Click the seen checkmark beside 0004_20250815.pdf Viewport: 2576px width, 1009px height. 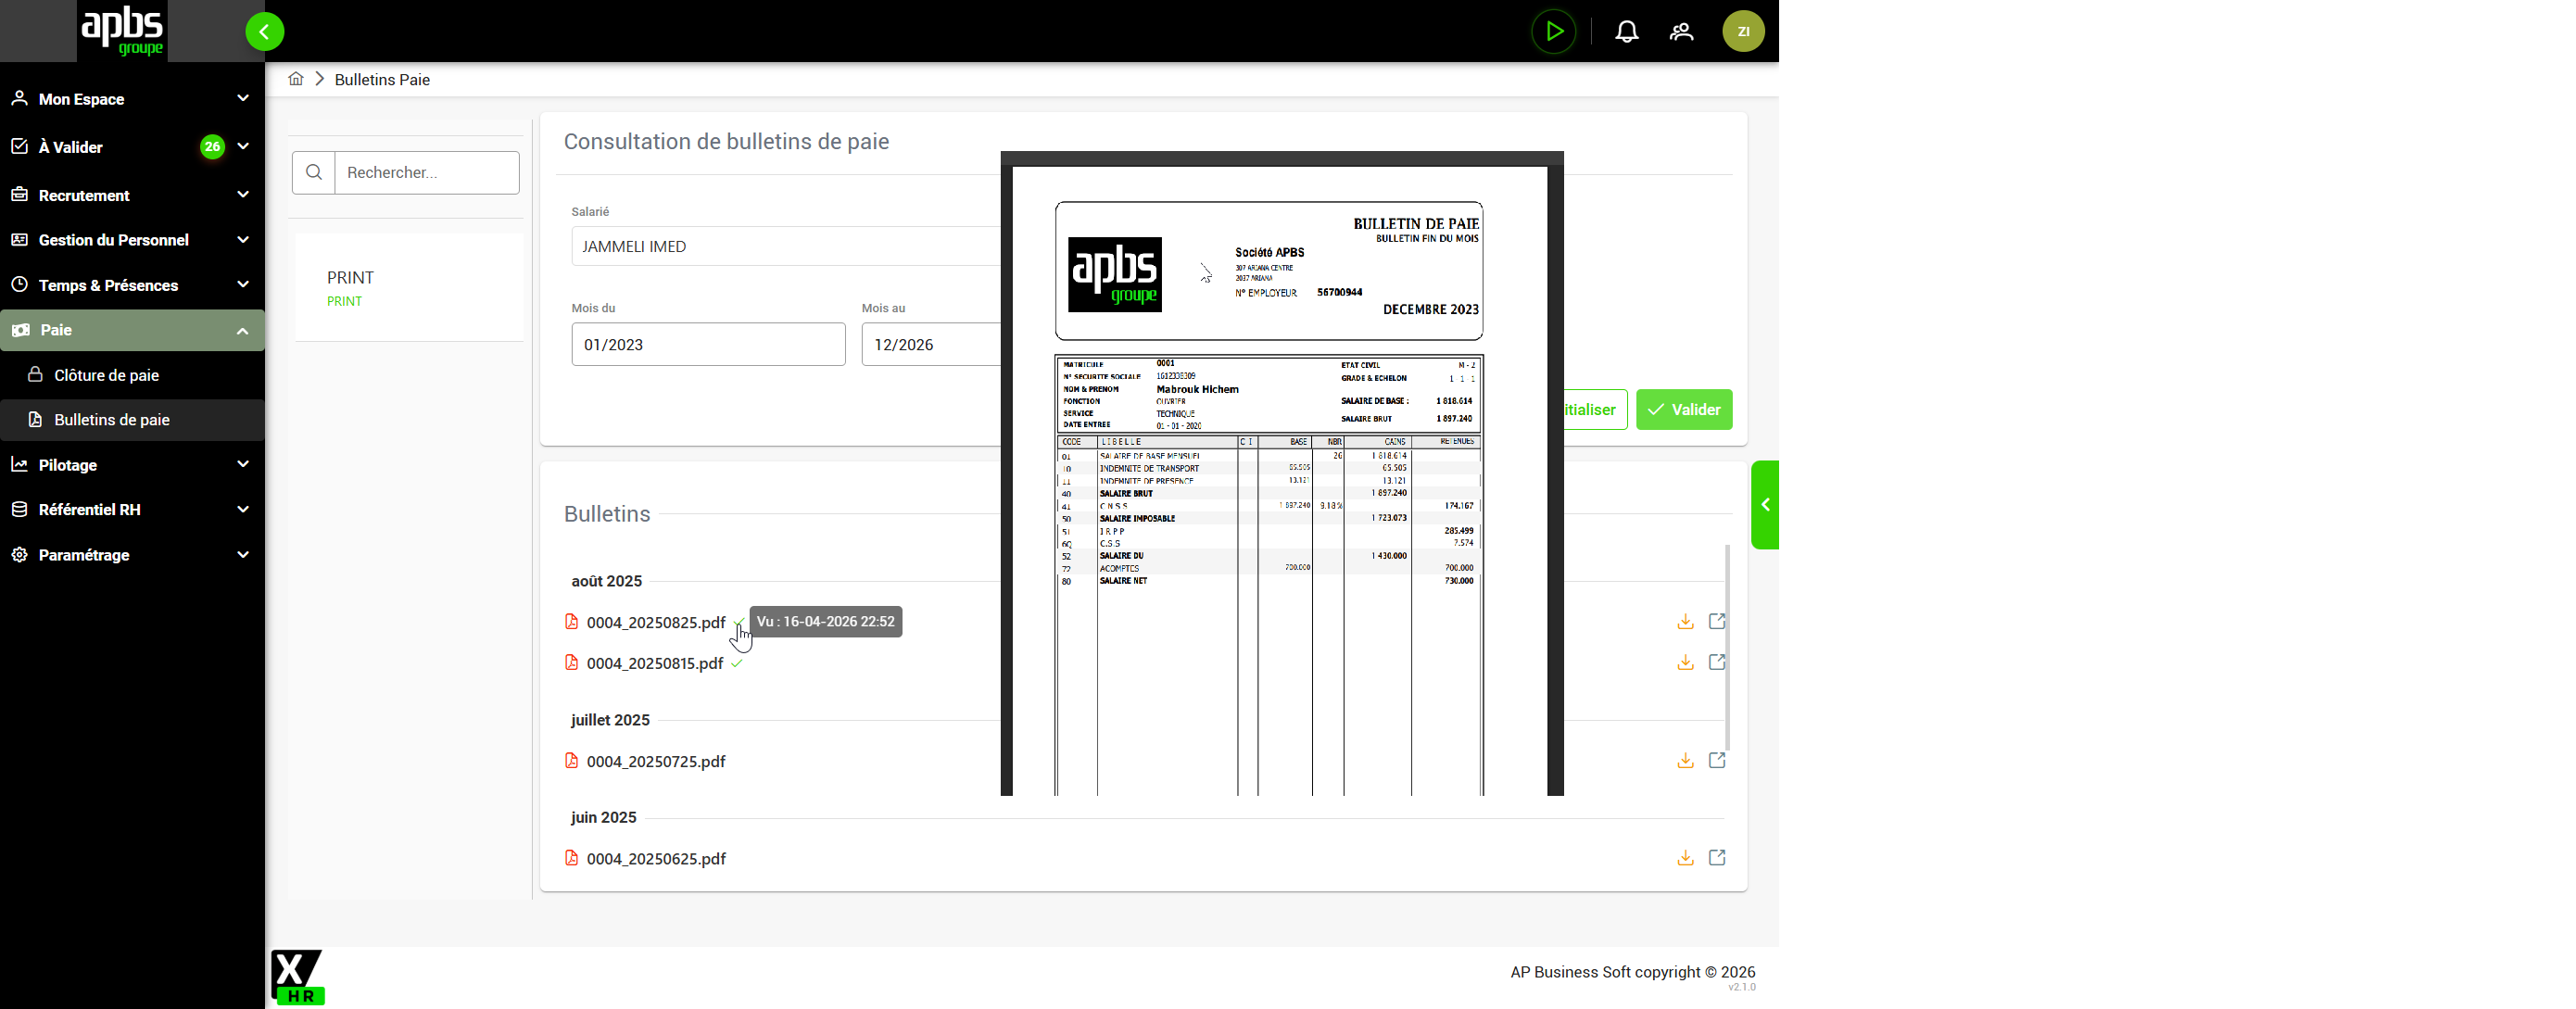coord(737,663)
